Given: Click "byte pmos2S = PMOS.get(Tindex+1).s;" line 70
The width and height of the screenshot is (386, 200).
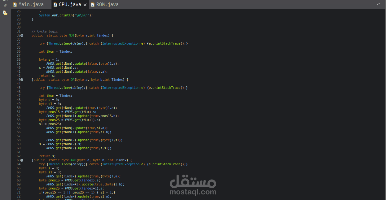Looking at the screenshot, I should coord(72,188).
